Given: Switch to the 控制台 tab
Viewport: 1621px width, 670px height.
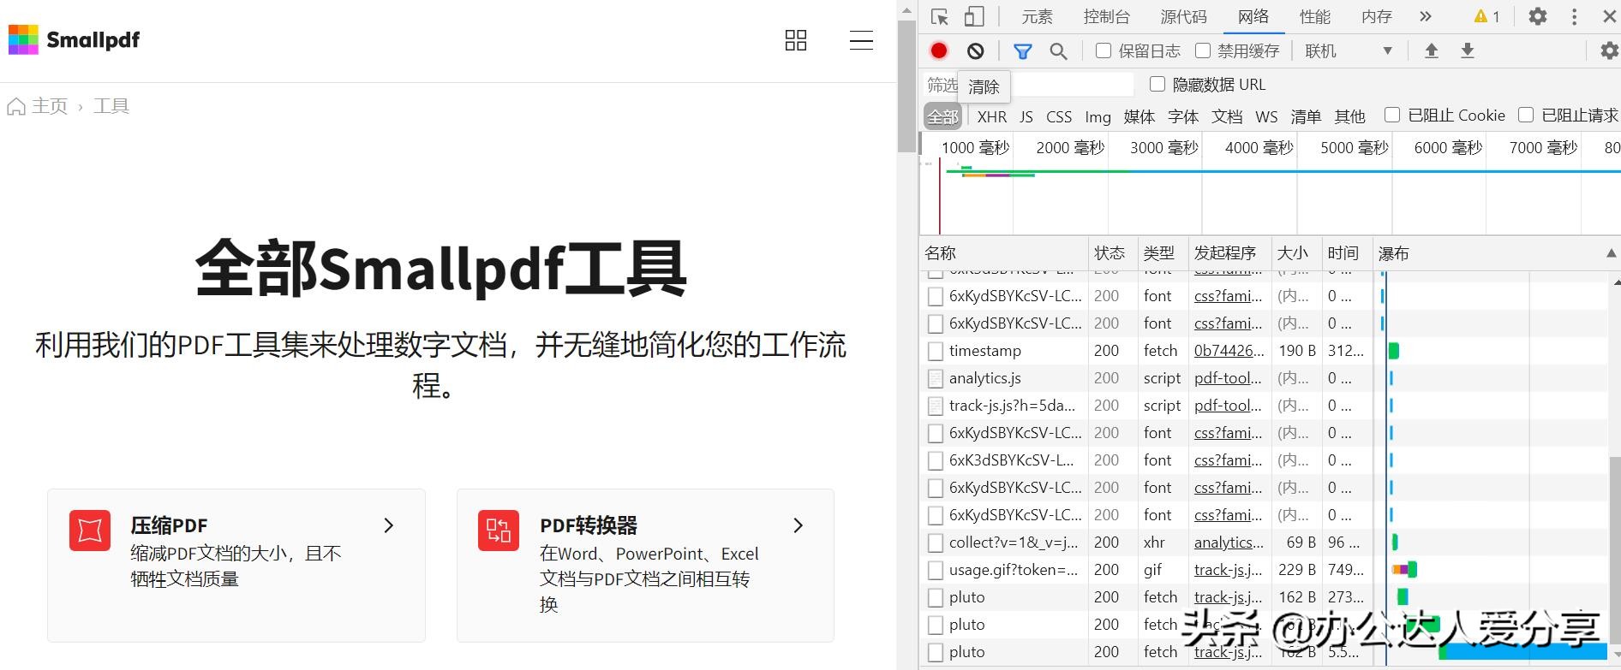Looking at the screenshot, I should point(1107,16).
